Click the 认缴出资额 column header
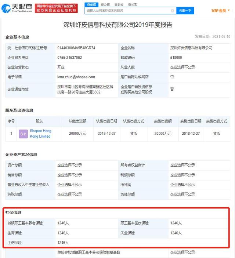The image size is (235, 258). (x=77, y=121)
